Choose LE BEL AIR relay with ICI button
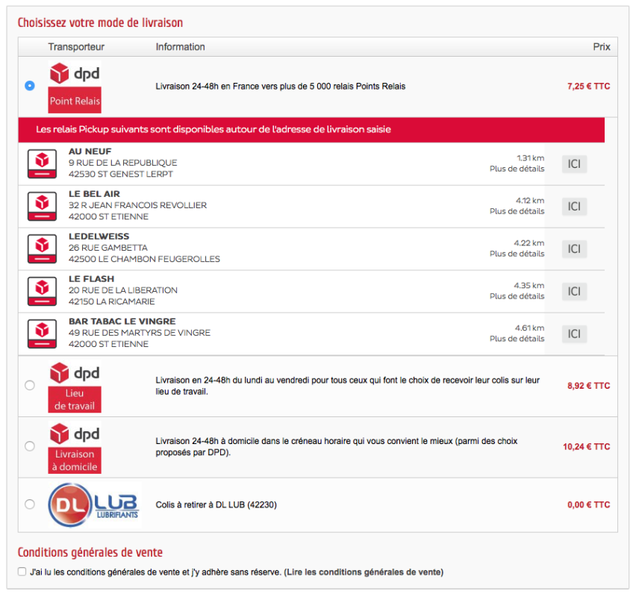This screenshot has height=597, width=633. [574, 206]
